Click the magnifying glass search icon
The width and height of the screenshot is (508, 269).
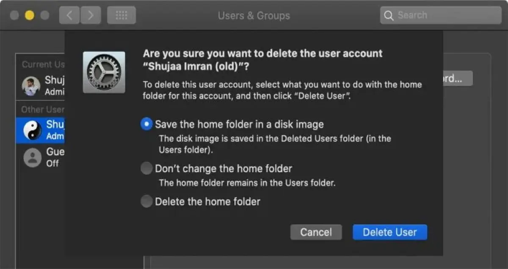(x=388, y=16)
